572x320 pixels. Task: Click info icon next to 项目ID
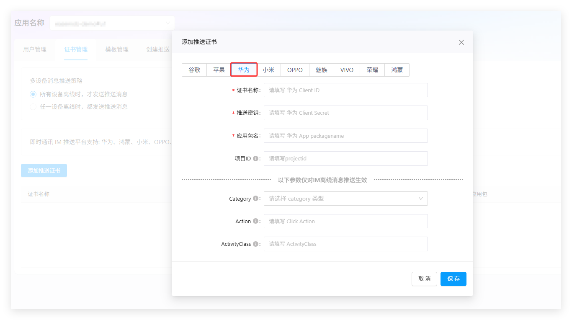pyautogui.click(x=255, y=159)
